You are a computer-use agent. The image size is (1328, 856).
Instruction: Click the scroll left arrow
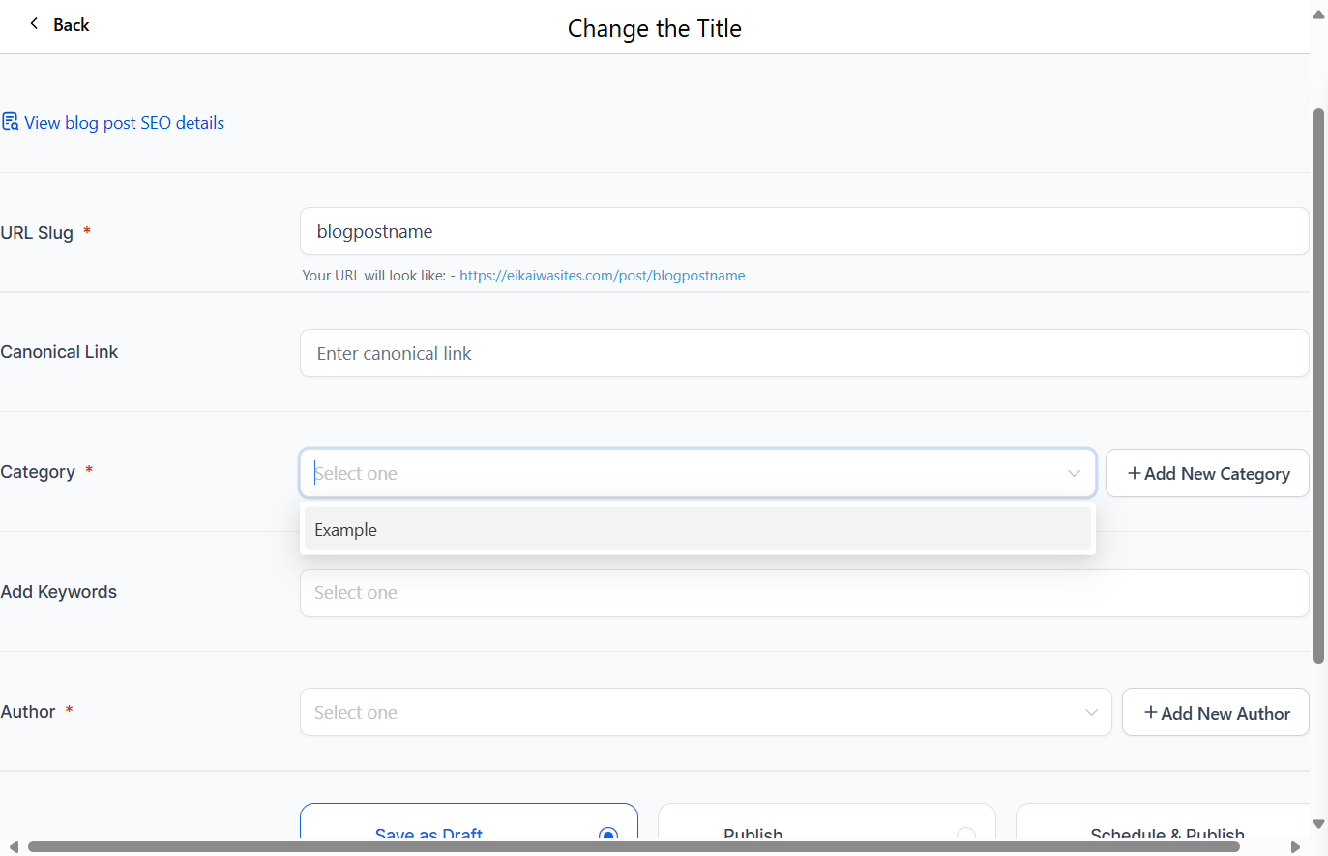pos(14,847)
